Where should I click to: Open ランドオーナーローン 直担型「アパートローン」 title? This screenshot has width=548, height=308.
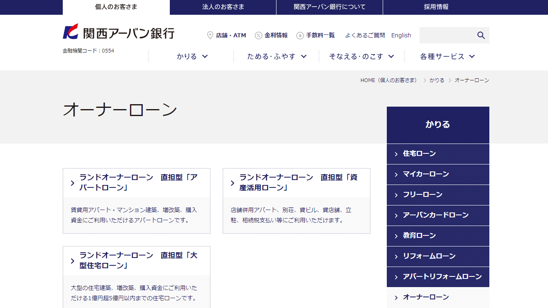139,183
